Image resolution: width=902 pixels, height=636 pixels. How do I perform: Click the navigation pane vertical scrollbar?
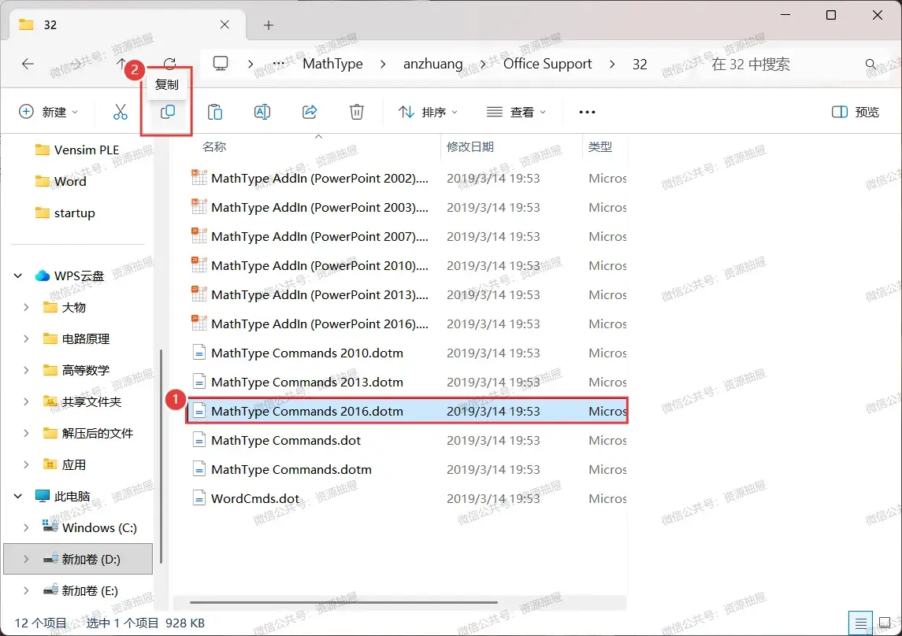click(161, 457)
